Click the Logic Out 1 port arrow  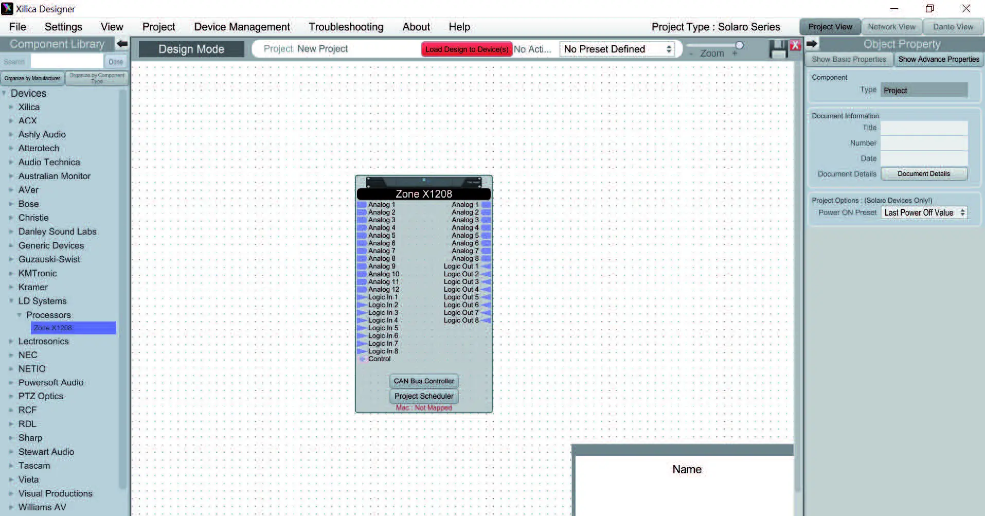(x=486, y=266)
